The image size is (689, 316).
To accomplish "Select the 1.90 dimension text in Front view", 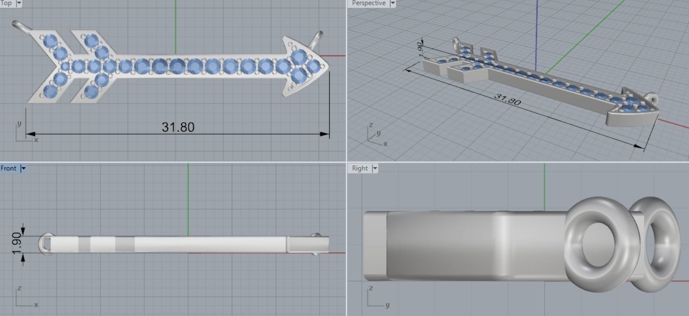I will coord(17,244).
